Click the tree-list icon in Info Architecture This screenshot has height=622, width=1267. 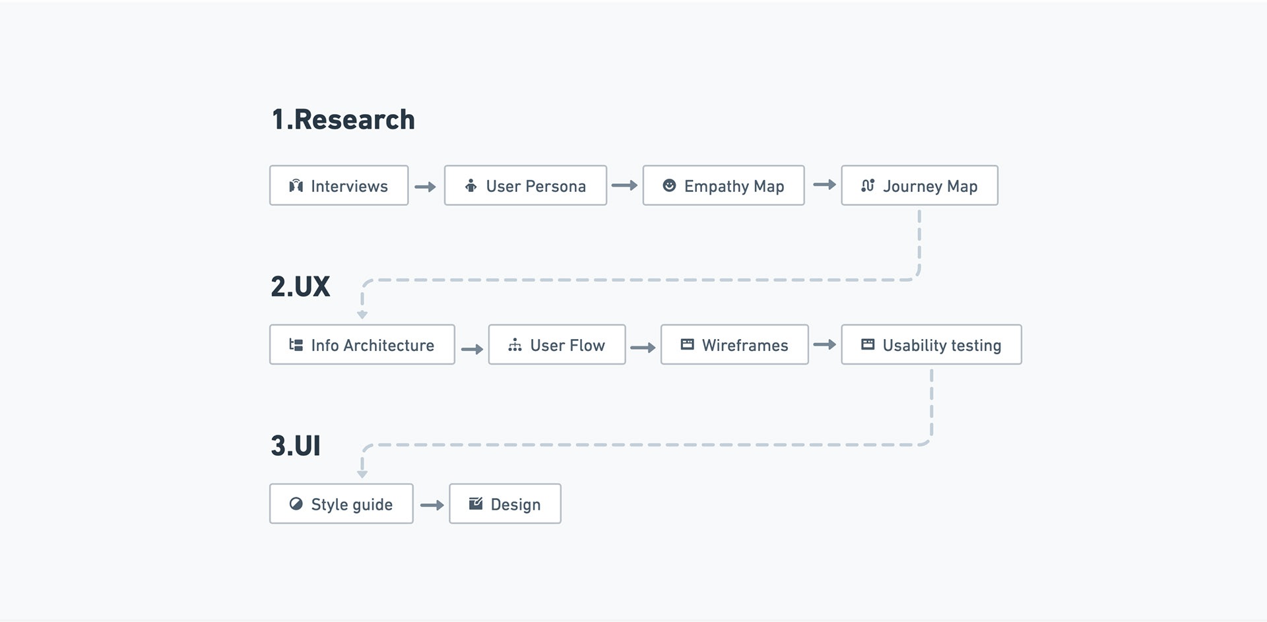tap(296, 345)
